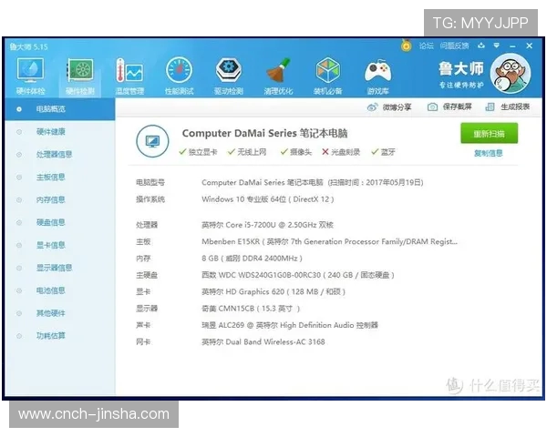The image size is (547, 437).
Task: Select the 温度管理 temperature management icon
Action: 129,73
